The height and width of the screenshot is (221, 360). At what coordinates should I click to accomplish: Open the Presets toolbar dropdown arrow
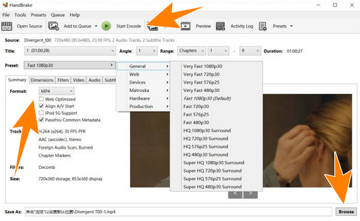(x=292, y=26)
